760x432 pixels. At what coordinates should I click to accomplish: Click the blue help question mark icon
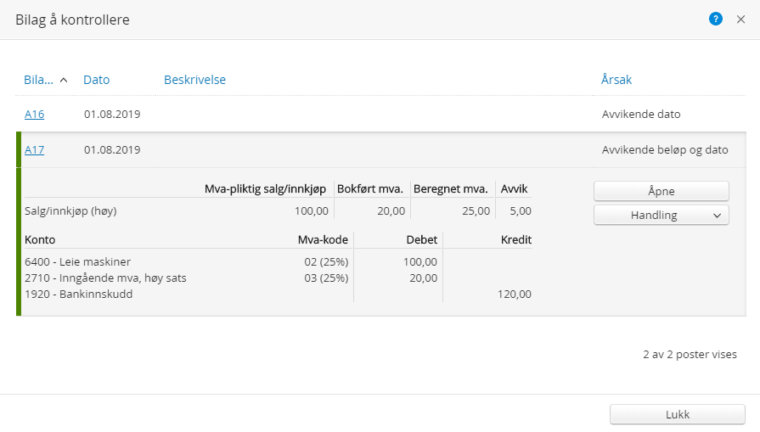(x=715, y=19)
